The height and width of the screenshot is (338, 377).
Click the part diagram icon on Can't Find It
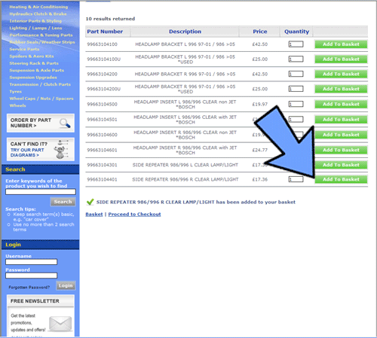click(61, 150)
